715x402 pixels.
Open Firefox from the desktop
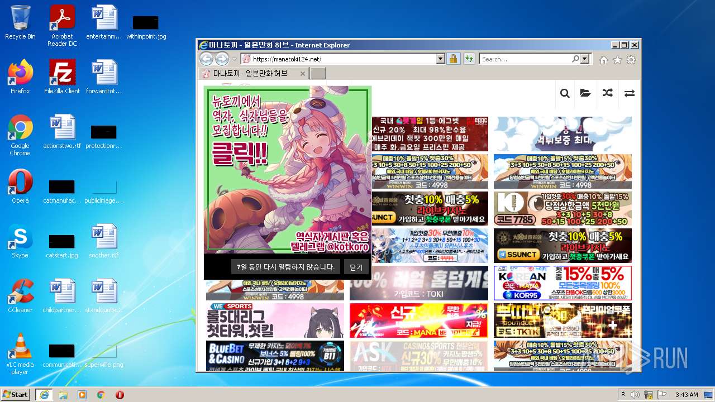click(x=20, y=77)
